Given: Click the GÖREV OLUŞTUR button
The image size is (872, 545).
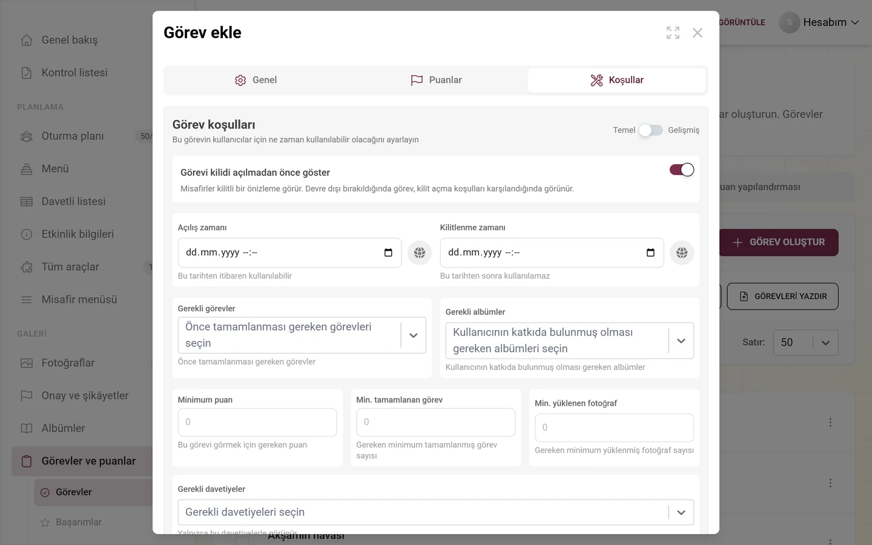Looking at the screenshot, I should 779,242.
